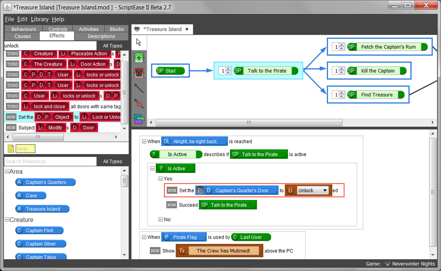The image size is (441, 271).
Task: Open the Library menu
Action: coord(39,19)
